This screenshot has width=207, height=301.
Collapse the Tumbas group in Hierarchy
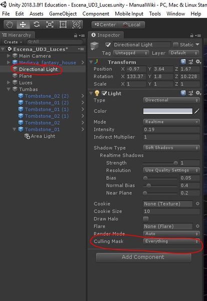[x=9, y=89]
